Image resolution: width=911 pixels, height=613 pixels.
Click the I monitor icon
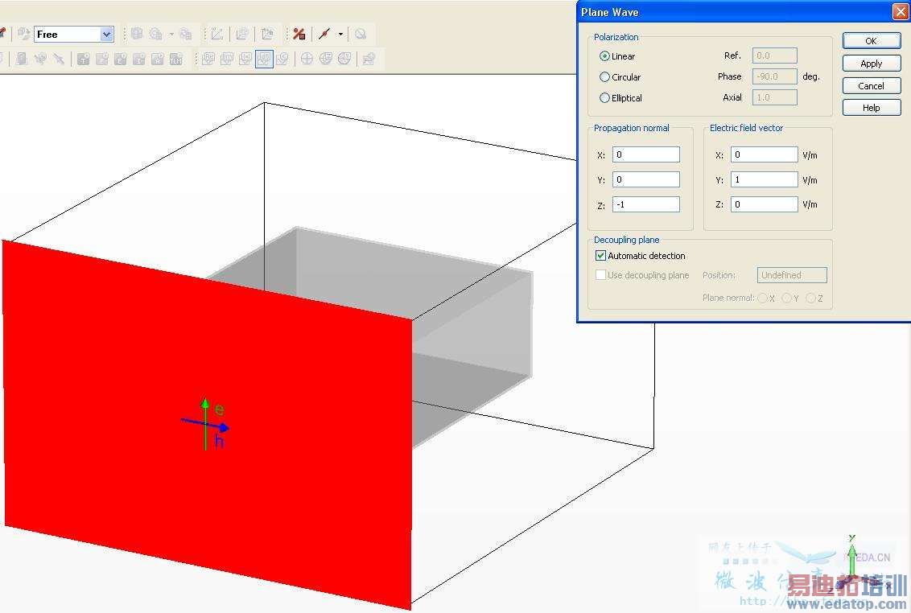(139, 59)
